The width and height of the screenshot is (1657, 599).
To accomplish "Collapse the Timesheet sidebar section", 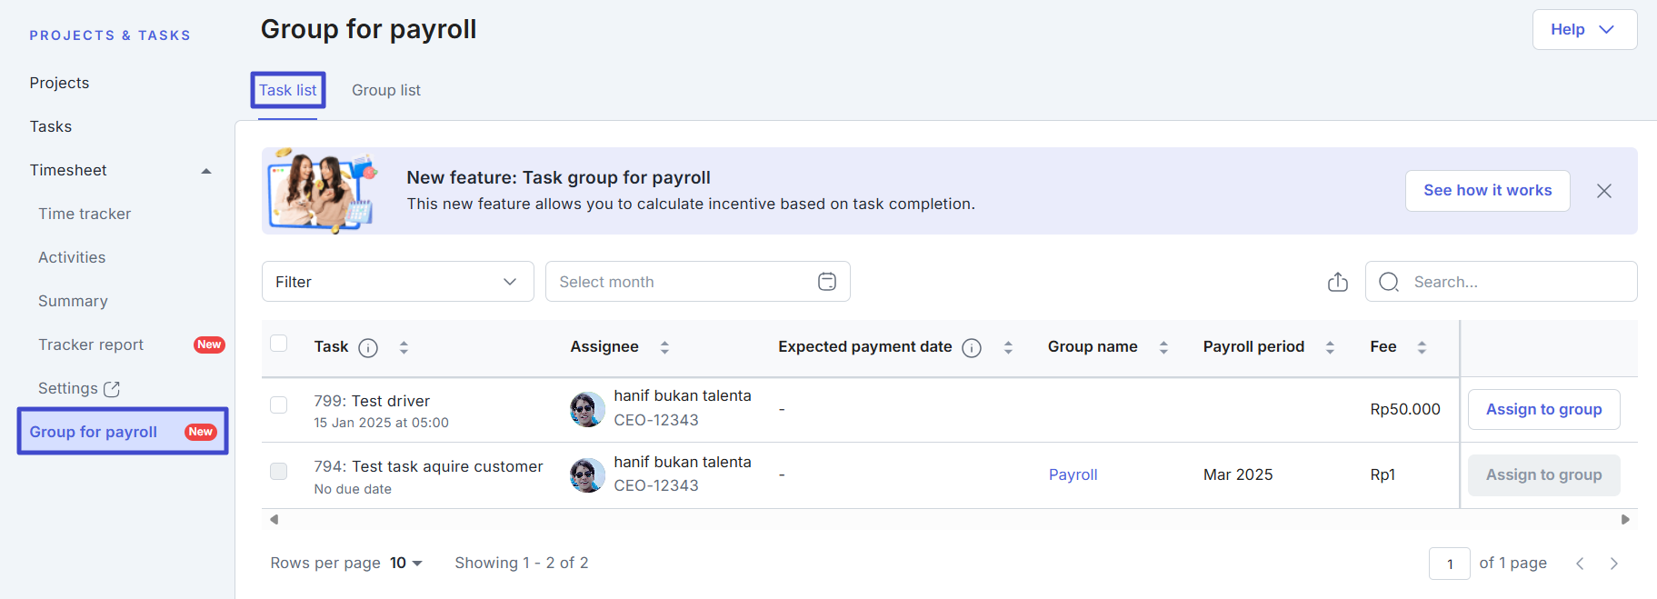I will (206, 171).
